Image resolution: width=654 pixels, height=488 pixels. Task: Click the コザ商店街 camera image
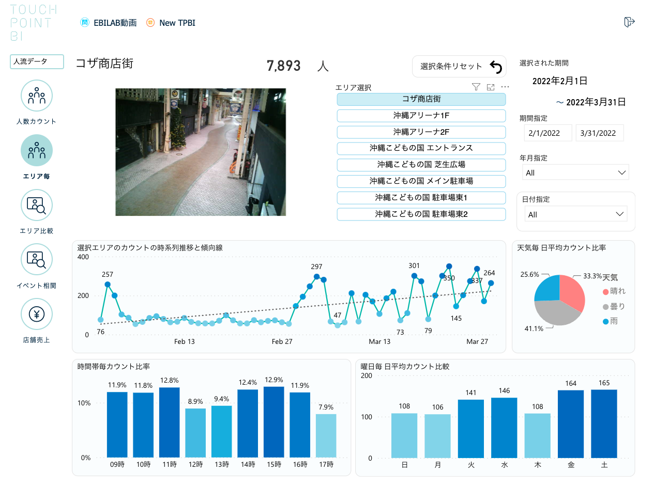[x=201, y=152]
